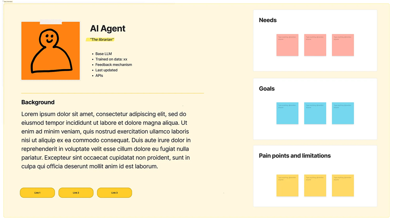393x221 pixels.
Task: Select the first pink sticky note under Needs
Action: (x=287, y=45)
